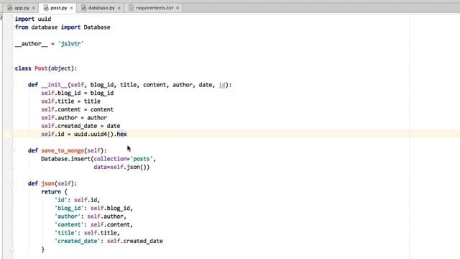Click the __author__ variable name
This screenshot has width=460, height=259.
click(x=31, y=43)
